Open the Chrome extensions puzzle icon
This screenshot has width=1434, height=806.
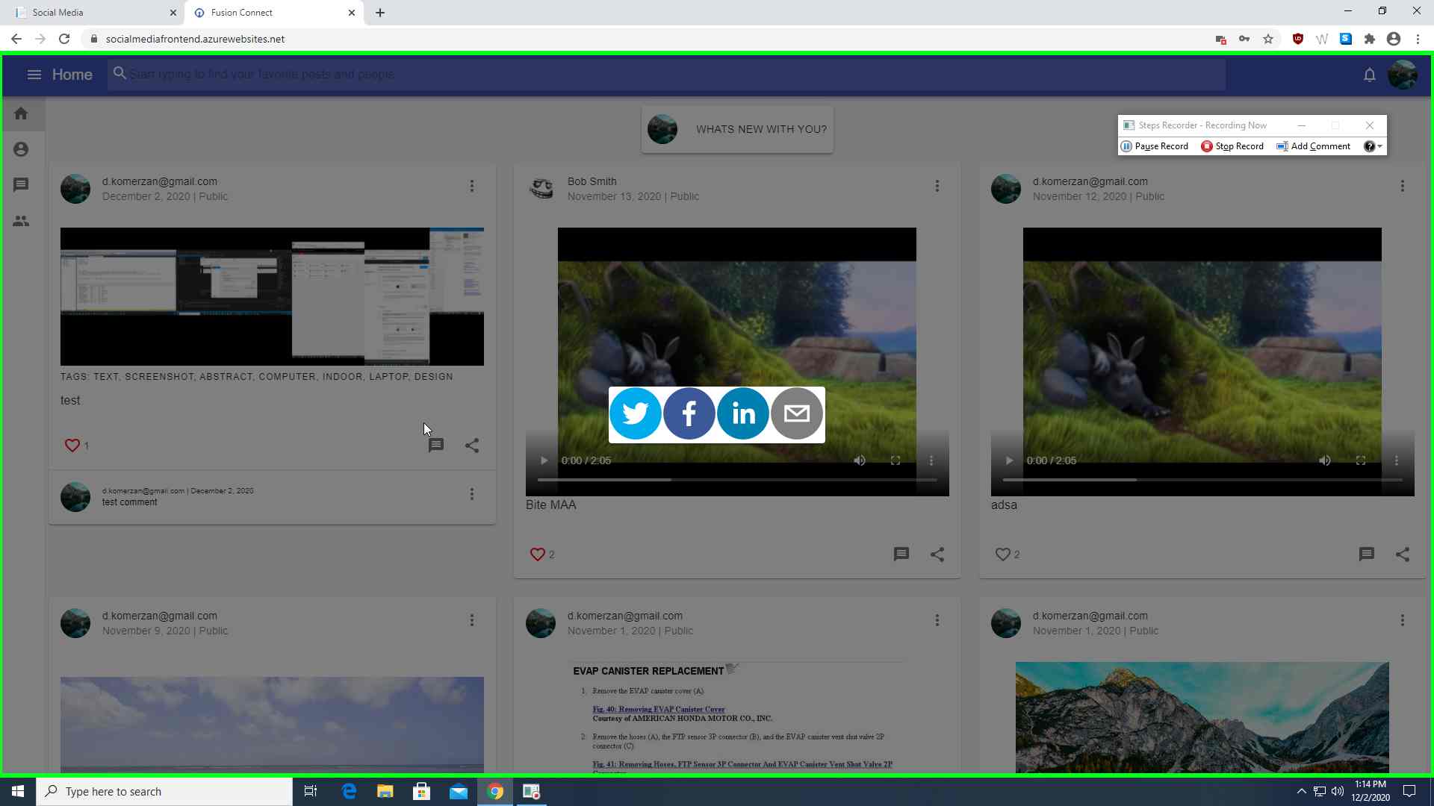1370,39
